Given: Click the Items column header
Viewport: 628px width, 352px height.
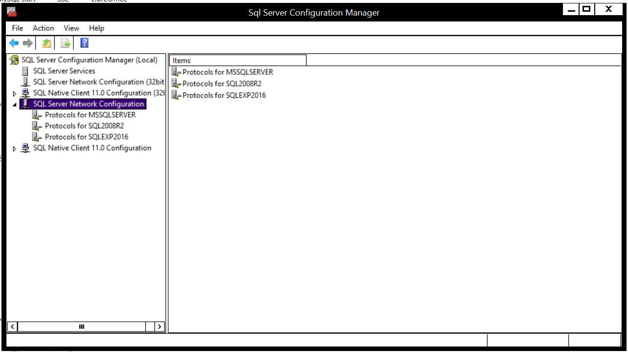Looking at the screenshot, I should pyautogui.click(x=238, y=61).
